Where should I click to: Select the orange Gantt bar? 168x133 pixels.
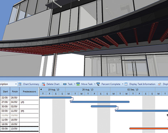pos(149,128)
